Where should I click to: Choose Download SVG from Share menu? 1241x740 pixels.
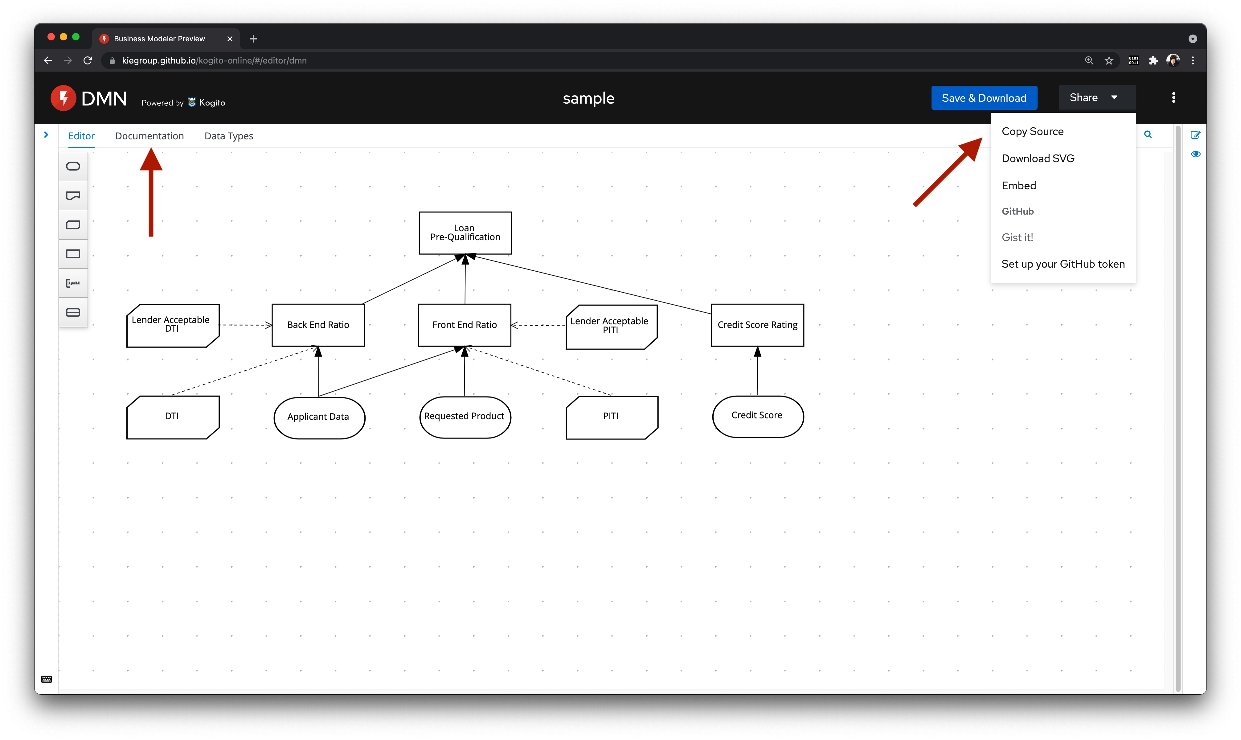(1038, 158)
